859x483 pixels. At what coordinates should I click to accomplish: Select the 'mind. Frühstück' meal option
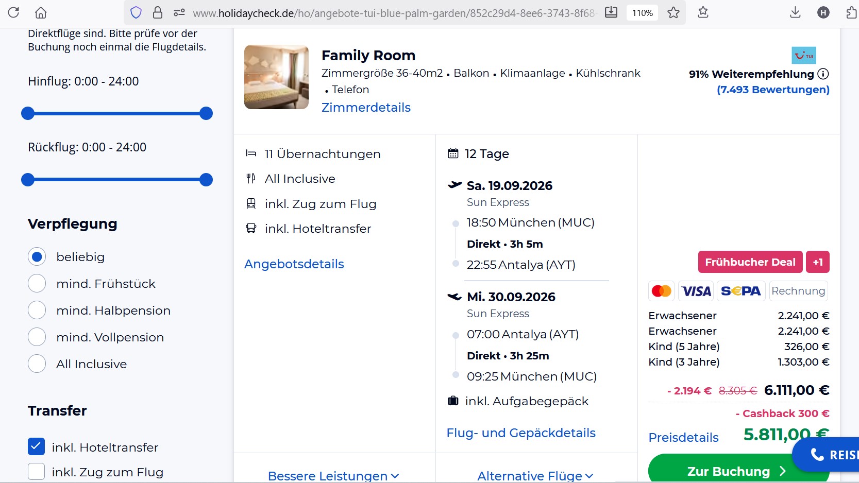tap(37, 284)
